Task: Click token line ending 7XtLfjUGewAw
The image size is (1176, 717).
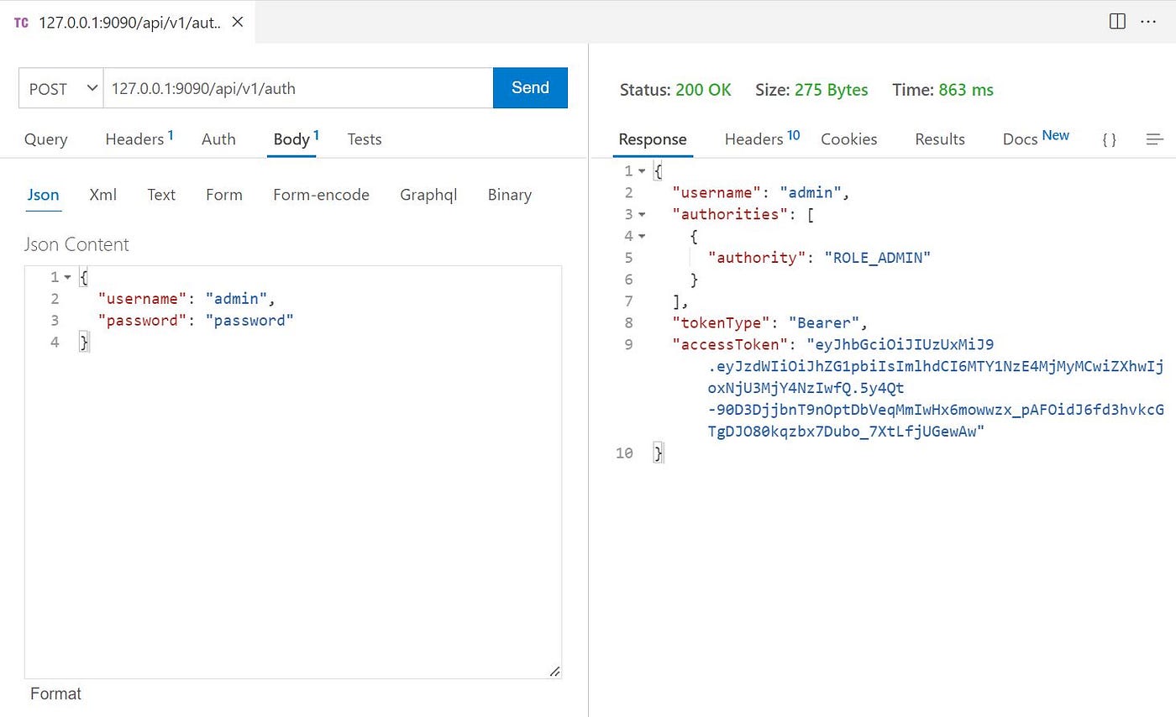Action: (847, 432)
